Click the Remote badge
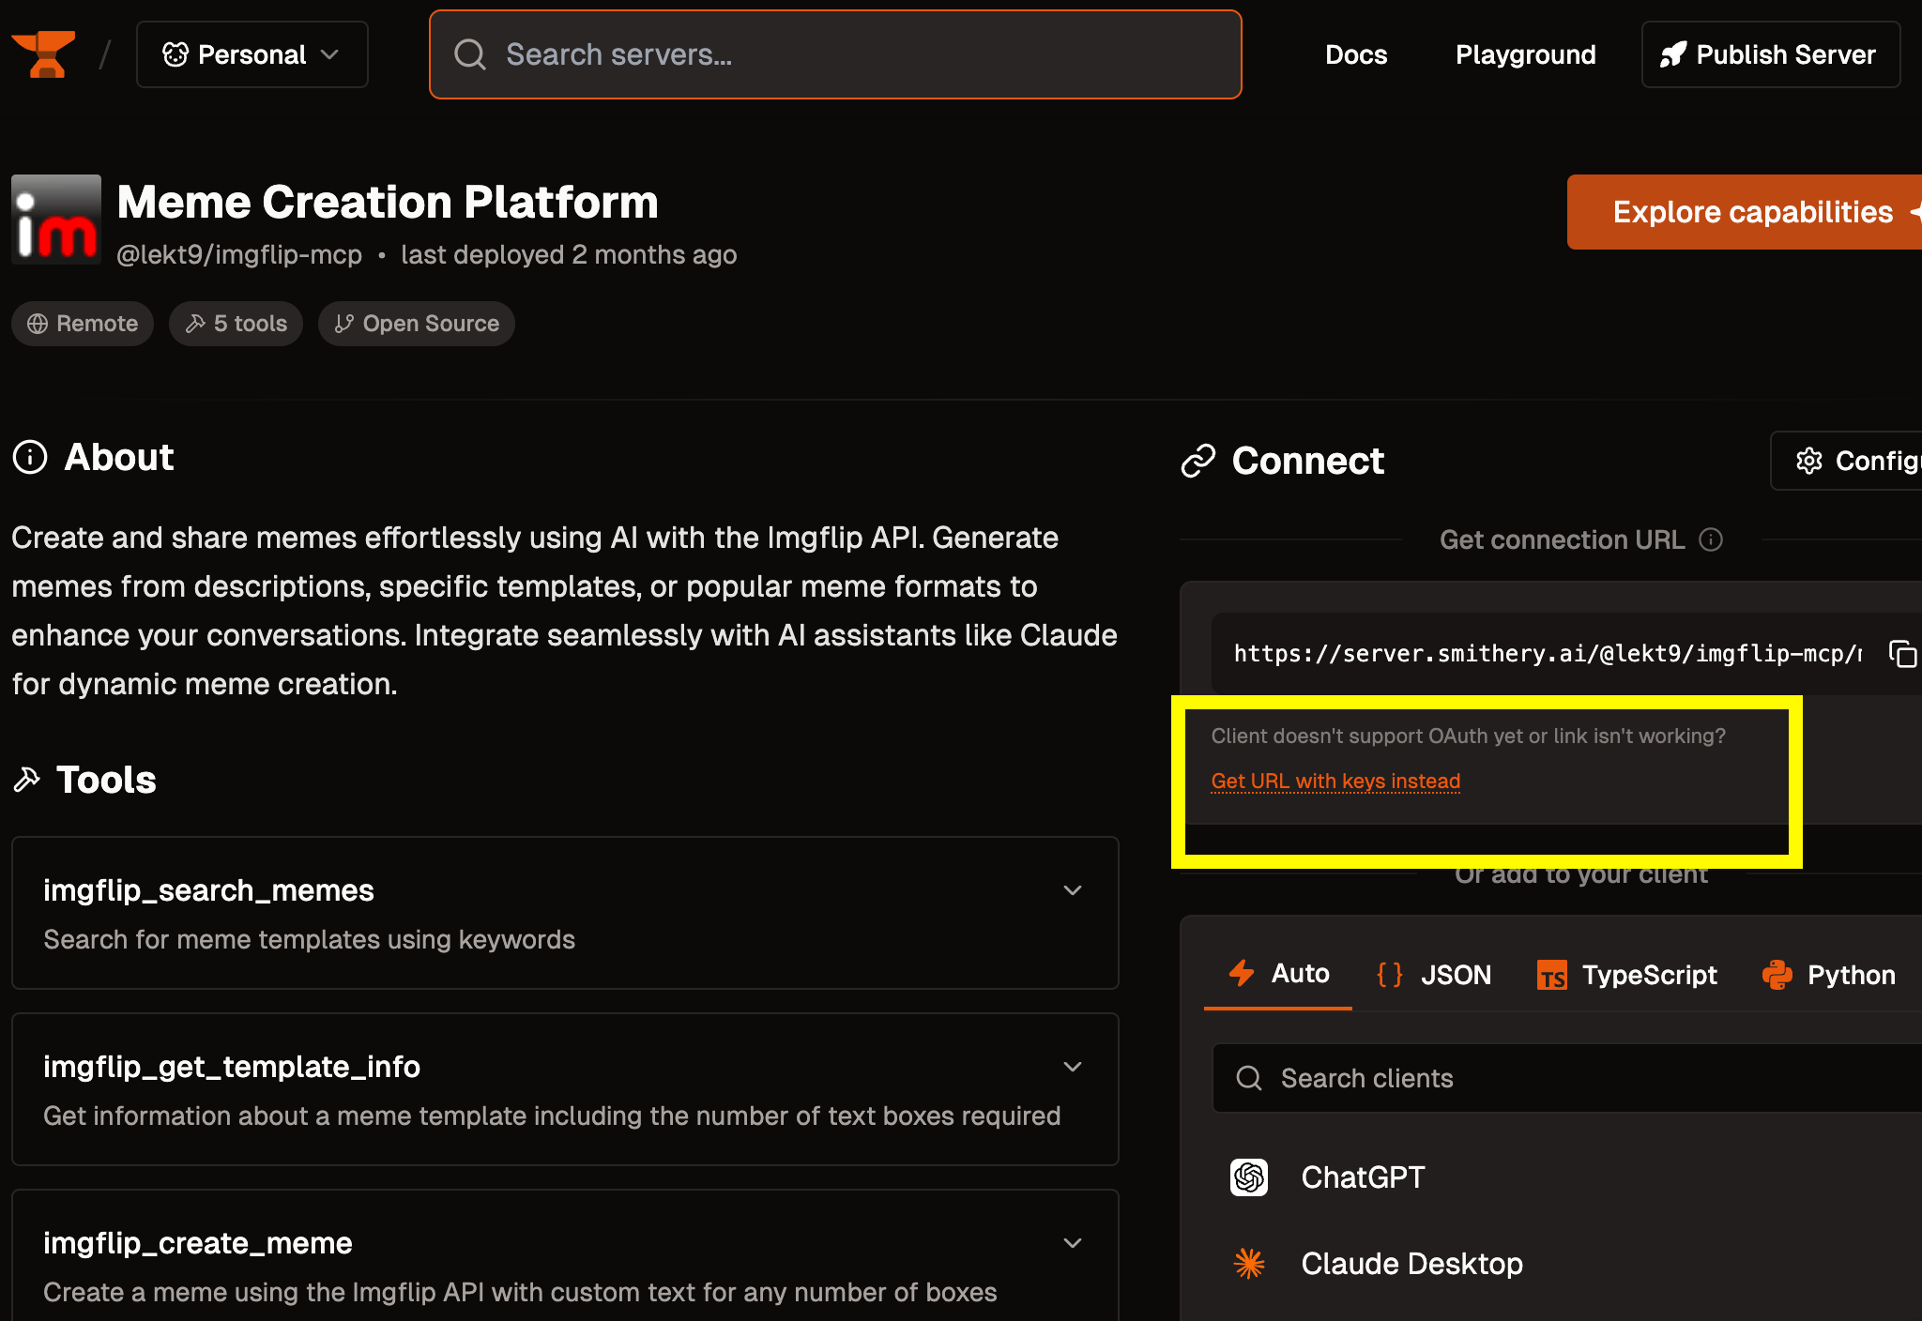This screenshot has width=1922, height=1321. [83, 324]
